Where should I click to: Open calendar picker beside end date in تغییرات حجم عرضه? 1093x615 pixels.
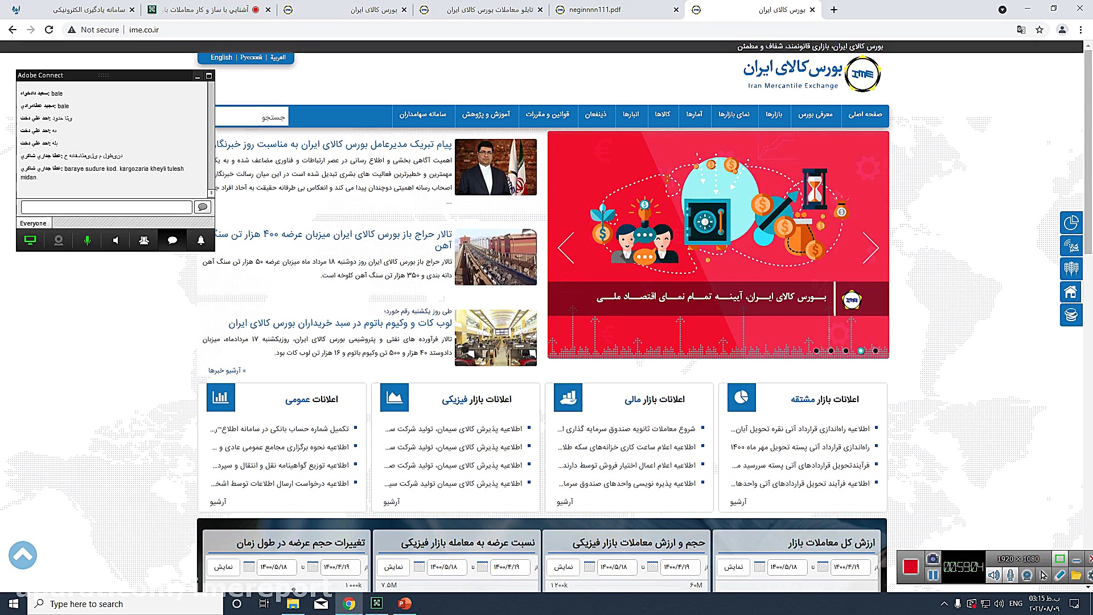[249, 567]
